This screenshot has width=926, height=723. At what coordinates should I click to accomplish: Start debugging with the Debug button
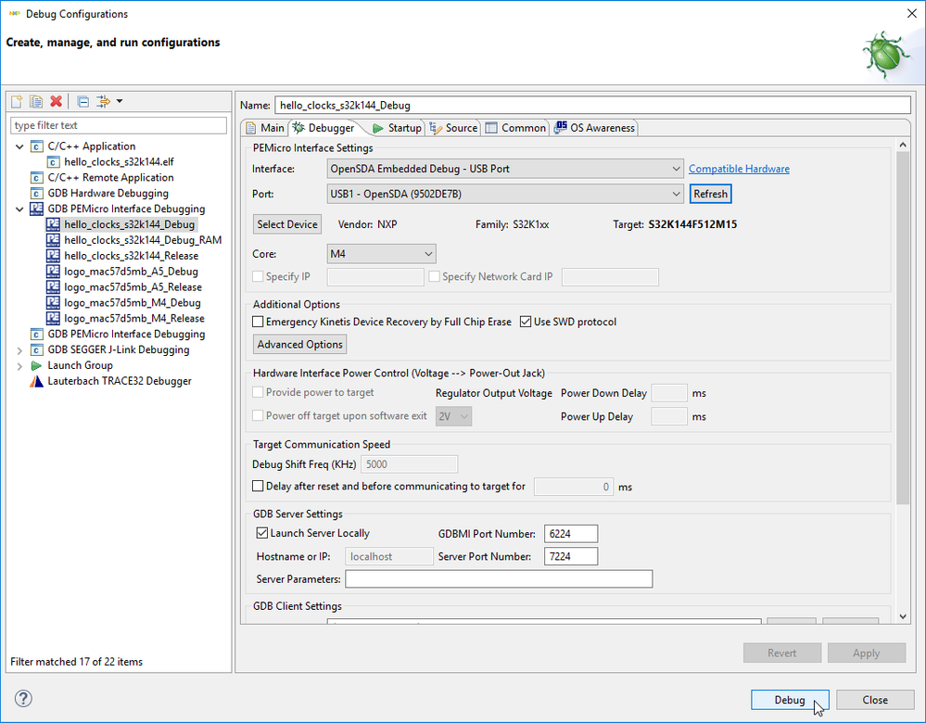(x=790, y=700)
